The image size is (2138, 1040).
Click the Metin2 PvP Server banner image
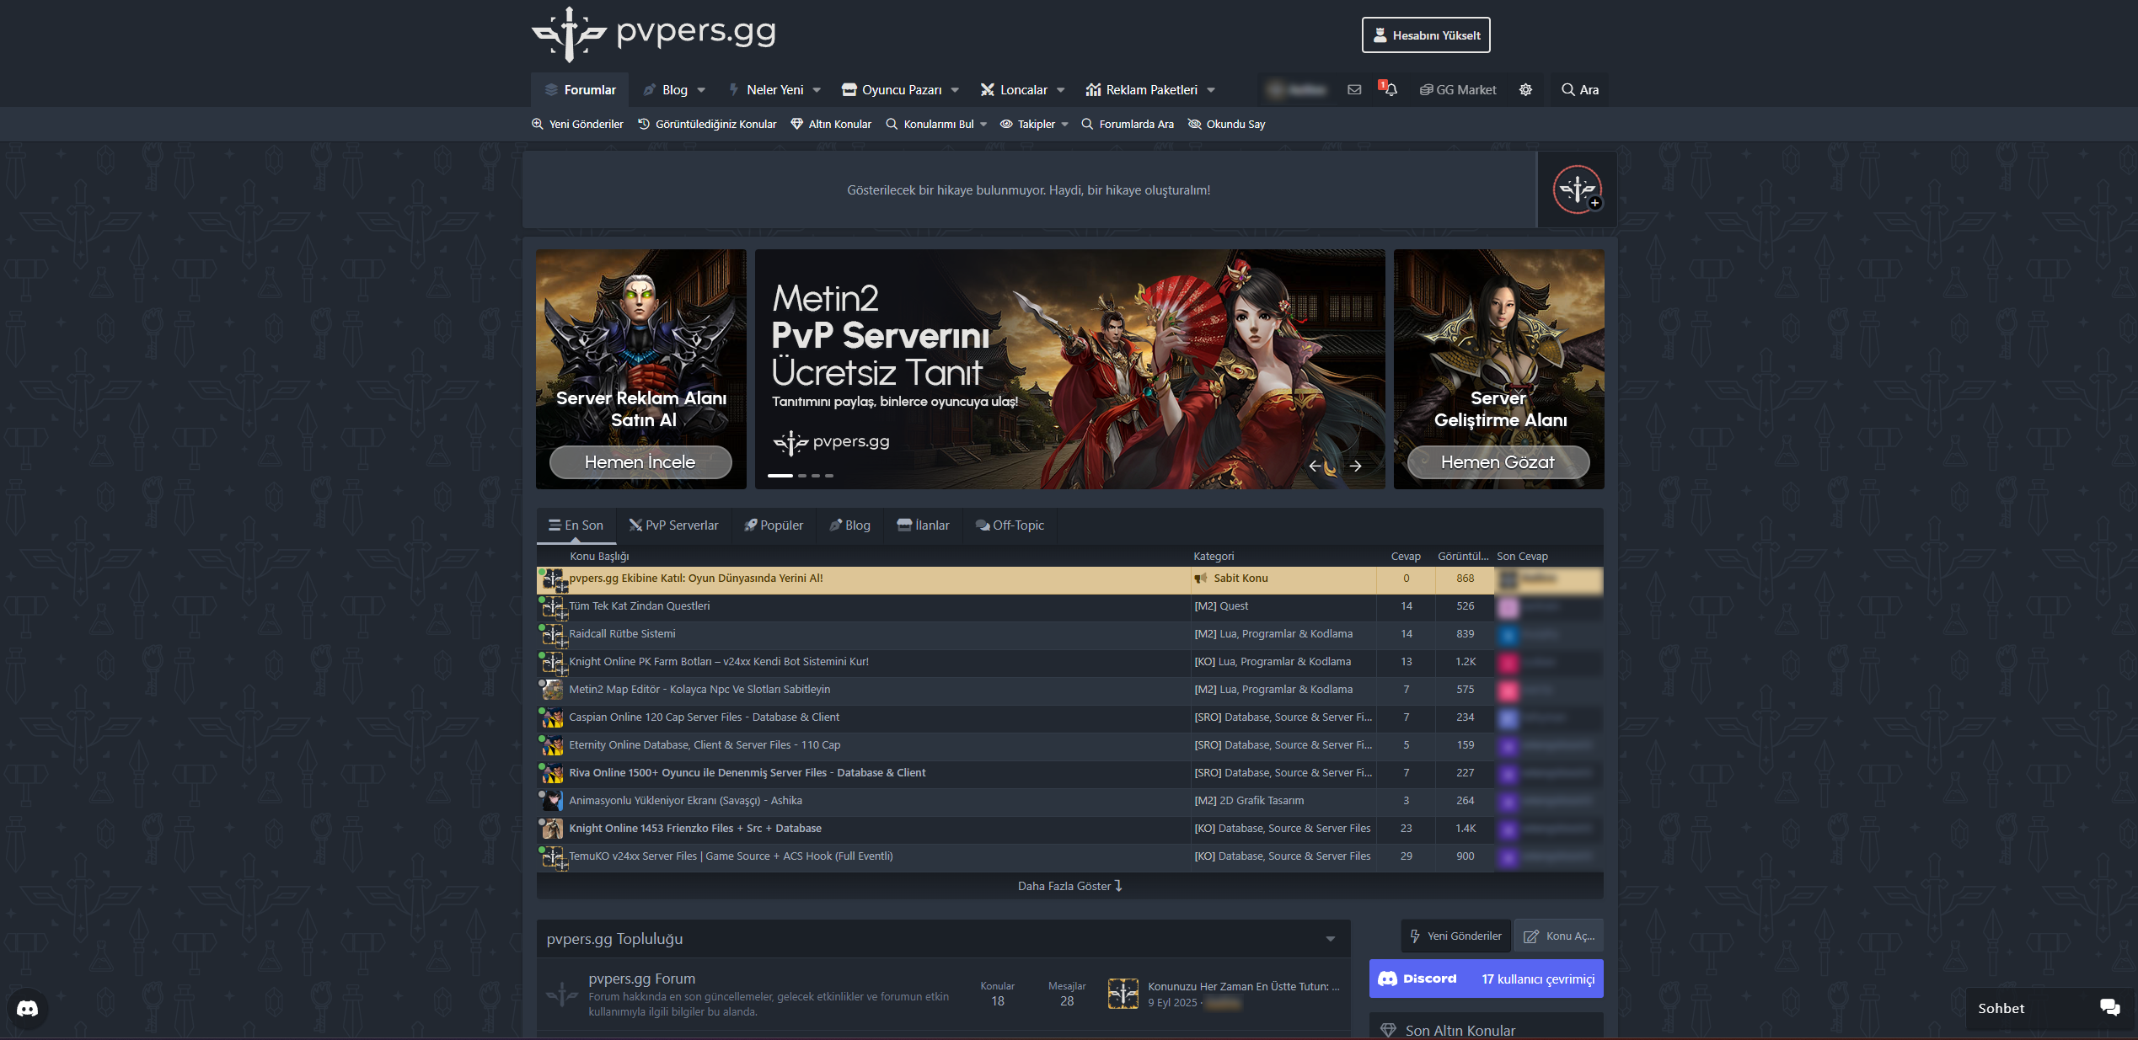click(1070, 369)
